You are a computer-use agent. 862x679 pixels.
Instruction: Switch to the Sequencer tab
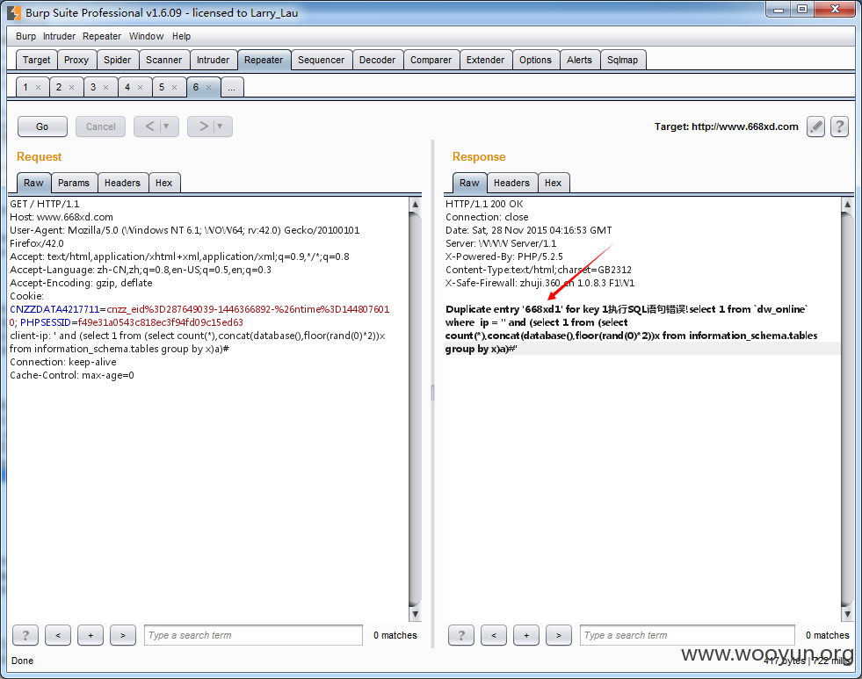(321, 60)
